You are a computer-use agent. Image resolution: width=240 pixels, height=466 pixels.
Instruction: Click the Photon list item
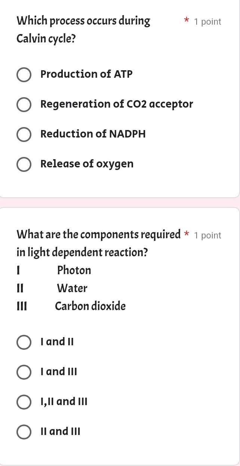pyautogui.click(x=74, y=271)
